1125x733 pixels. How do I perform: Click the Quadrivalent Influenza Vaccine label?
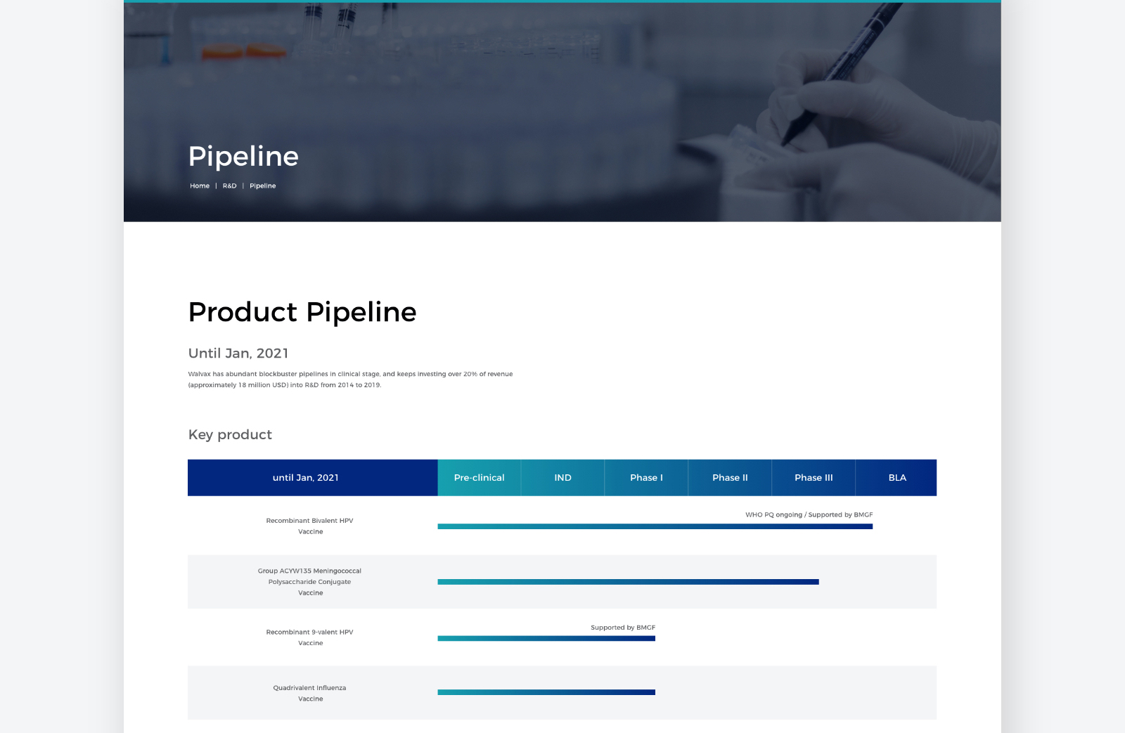309,693
